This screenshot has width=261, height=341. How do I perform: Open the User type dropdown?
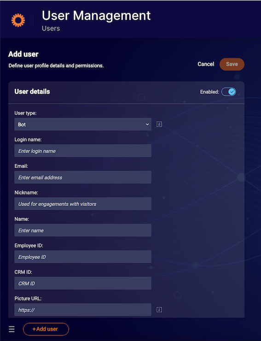pos(83,124)
